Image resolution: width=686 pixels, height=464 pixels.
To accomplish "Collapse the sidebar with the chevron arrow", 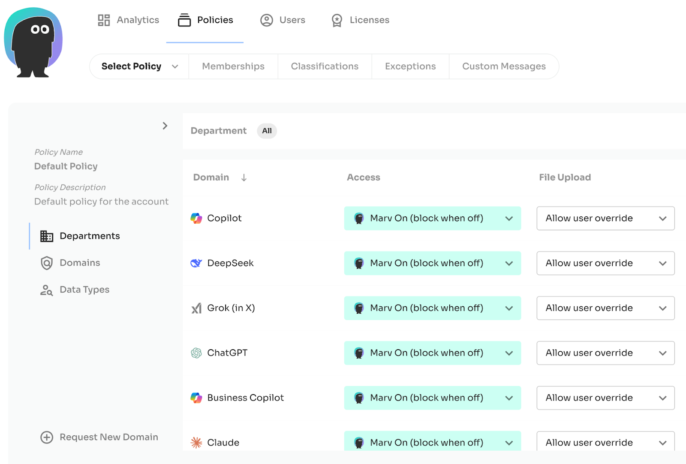I will (165, 126).
